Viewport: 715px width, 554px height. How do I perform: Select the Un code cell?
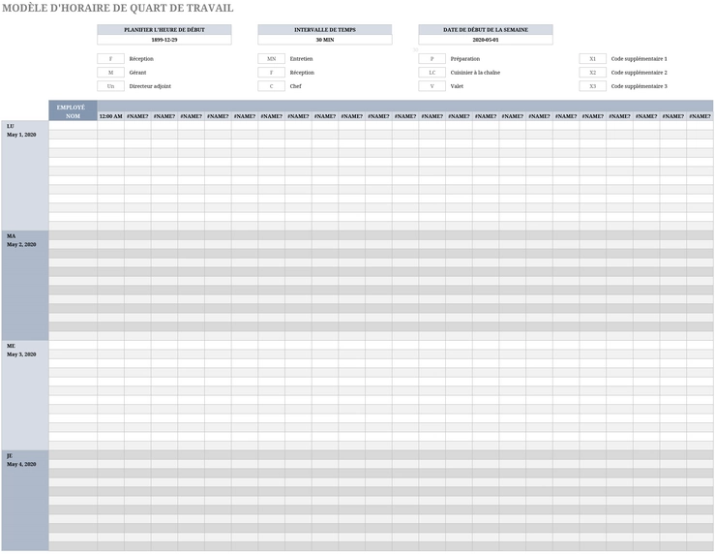111,86
